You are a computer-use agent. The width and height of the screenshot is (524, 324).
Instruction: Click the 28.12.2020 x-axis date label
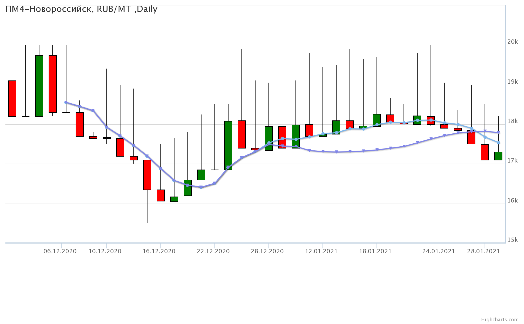click(267, 251)
